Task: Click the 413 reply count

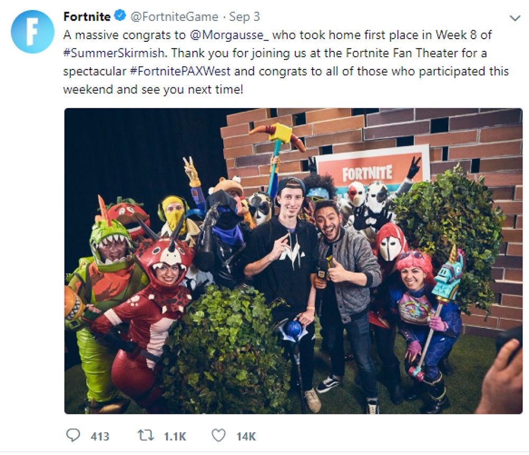Action: click(100, 436)
